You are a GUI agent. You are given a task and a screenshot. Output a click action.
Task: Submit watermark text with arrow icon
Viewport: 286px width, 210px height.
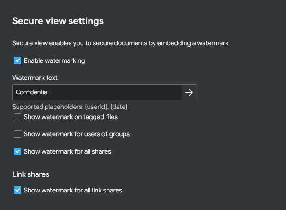tap(189, 92)
